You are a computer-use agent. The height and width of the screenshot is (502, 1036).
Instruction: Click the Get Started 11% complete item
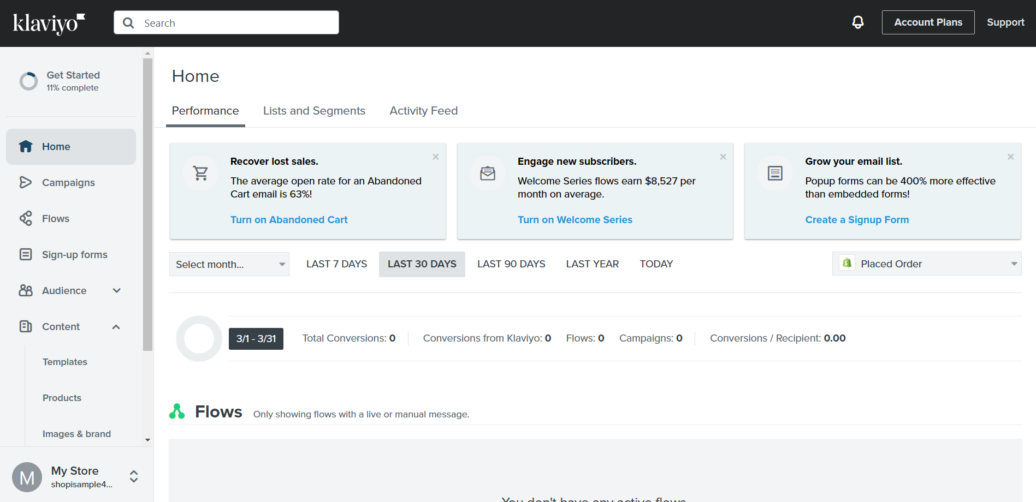click(71, 81)
